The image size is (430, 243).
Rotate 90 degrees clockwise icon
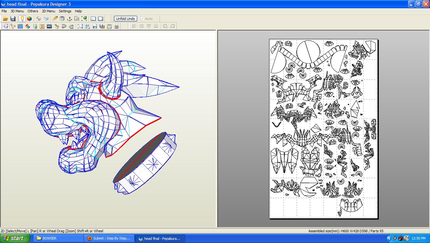coord(173,26)
